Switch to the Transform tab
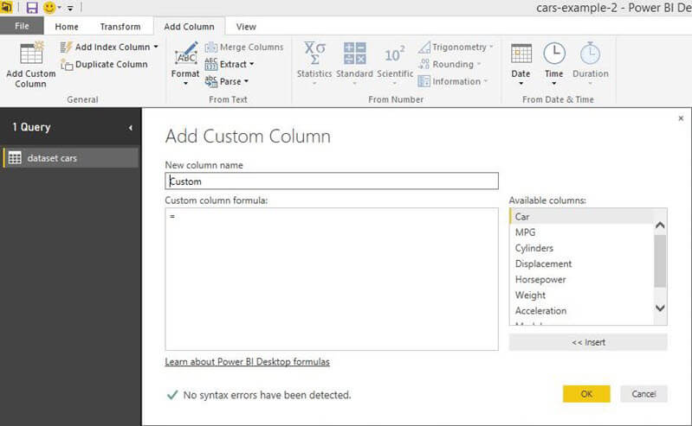Screen dimensions: 692x426 [120, 27]
